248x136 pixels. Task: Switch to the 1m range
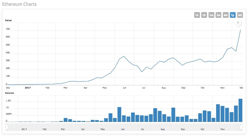coord(211,15)
